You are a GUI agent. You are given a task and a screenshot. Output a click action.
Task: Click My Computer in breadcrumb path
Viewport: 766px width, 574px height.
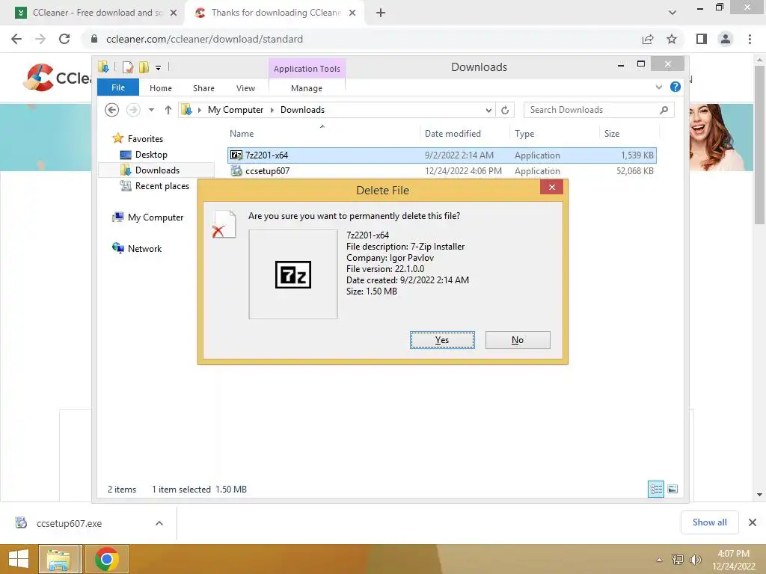point(236,110)
